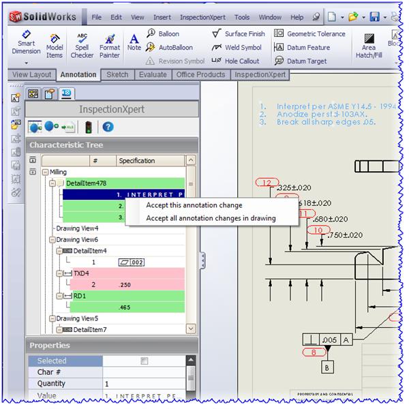The height and width of the screenshot is (409, 409).
Task: Open the File menu
Action: pyautogui.click(x=97, y=17)
